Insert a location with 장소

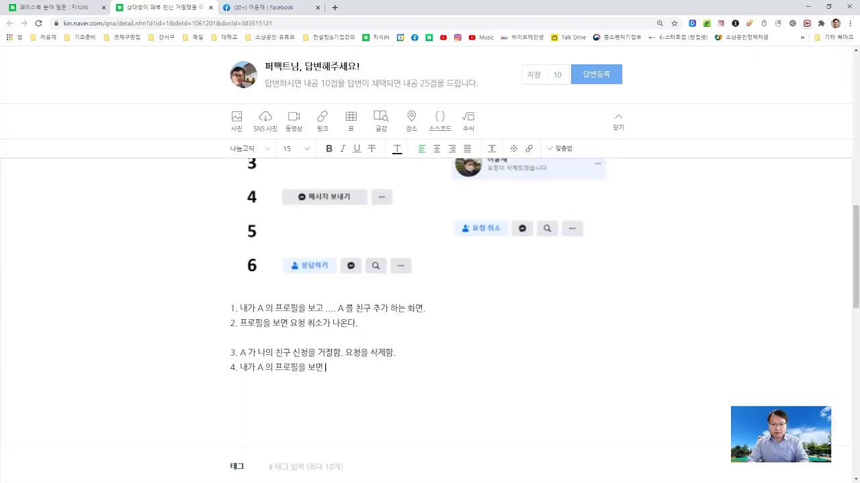(x=411, y=121)
